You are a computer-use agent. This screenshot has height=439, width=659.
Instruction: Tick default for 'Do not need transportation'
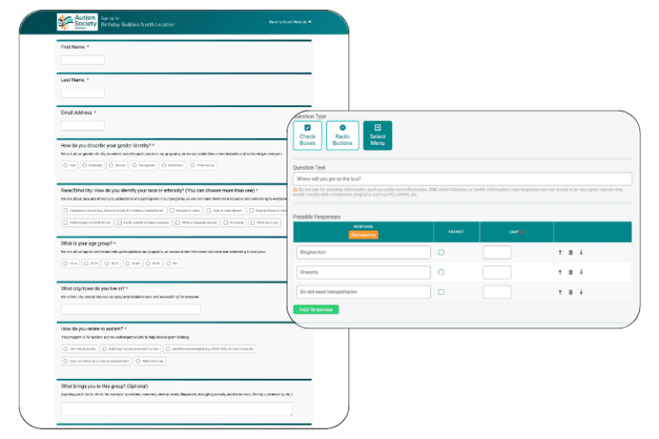(441, 292)
